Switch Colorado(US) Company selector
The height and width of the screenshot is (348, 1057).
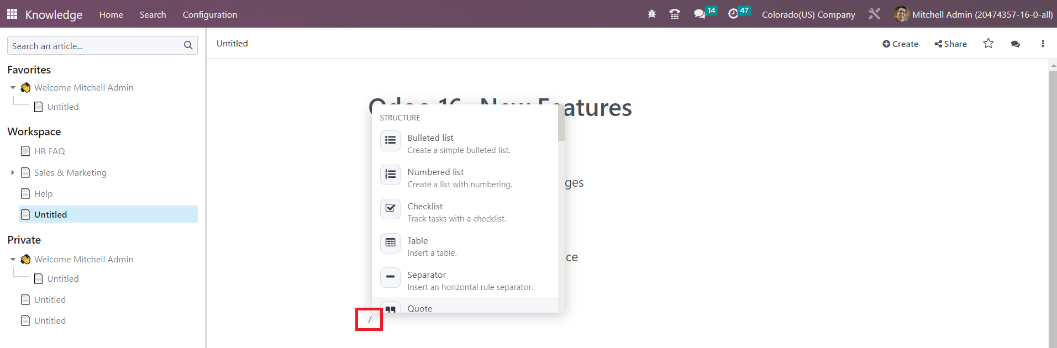click(808, 14)
